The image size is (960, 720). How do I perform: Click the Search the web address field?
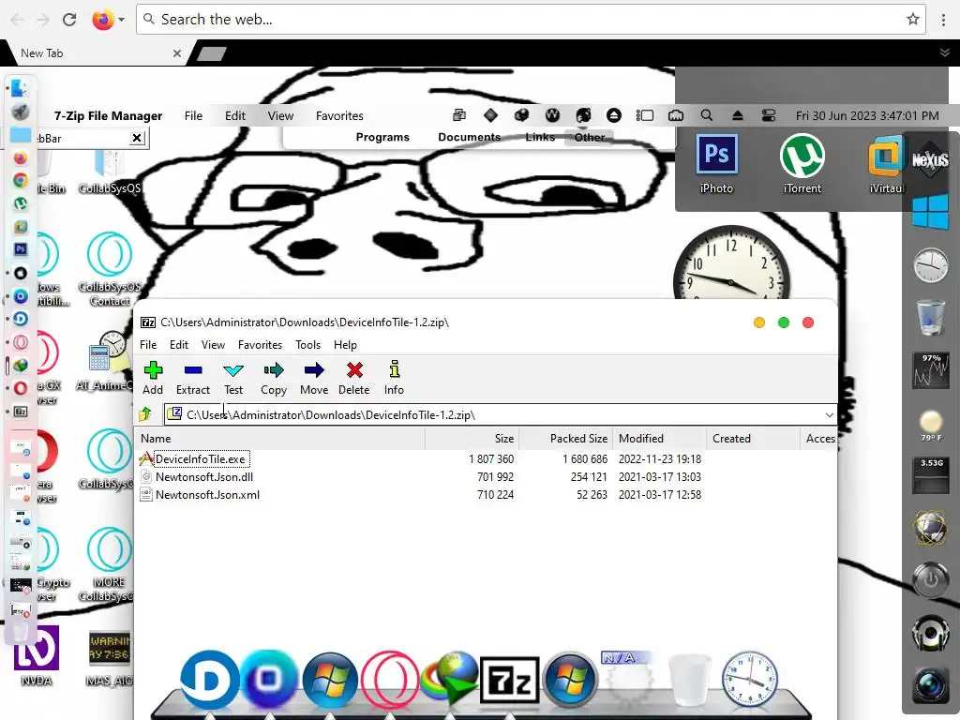pos(531,20)
